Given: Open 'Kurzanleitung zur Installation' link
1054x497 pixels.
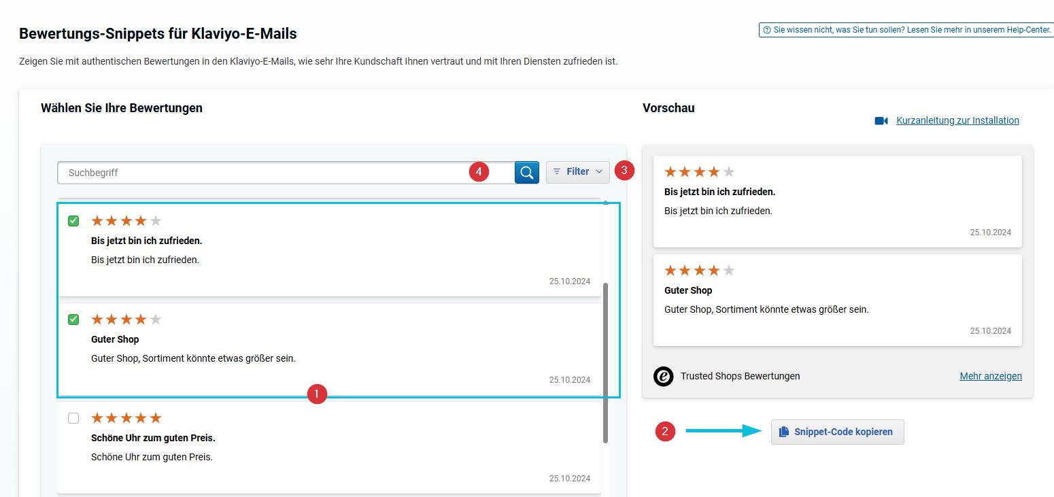Looking at the screenshot, I should tap(957, 120).
